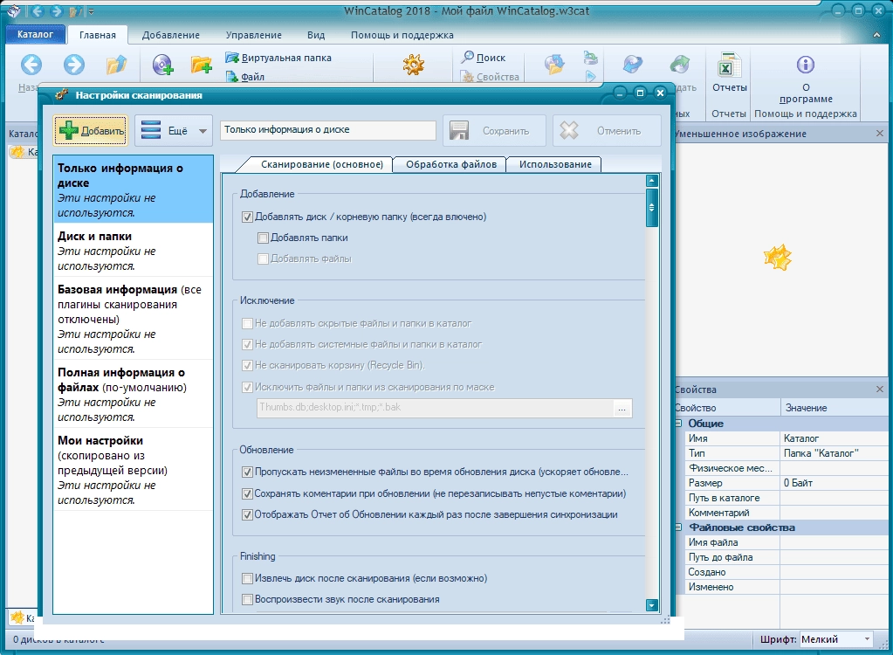The image size is (893, 655).
Task: Click the settings name input field
Action: pyautogui.click(x=328, y=130)
